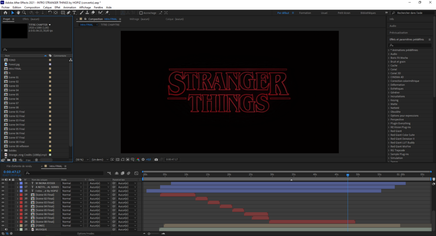Click the shy layers switch in timeline
The image size is (436, 236).
(x=117, y=173)
